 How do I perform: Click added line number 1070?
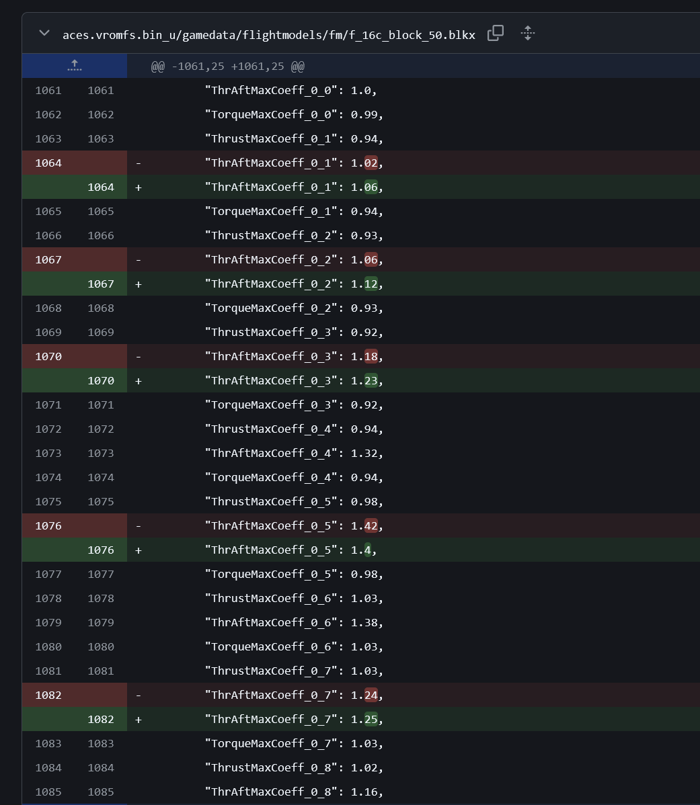101,380
